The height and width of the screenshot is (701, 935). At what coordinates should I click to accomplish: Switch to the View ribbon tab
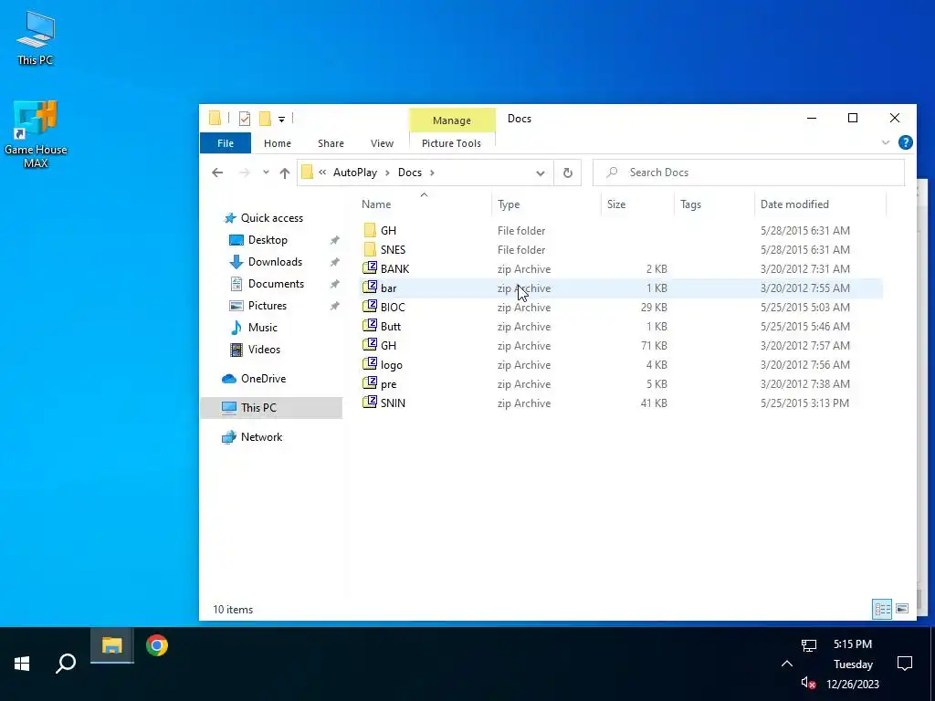(x=383, y=143)
